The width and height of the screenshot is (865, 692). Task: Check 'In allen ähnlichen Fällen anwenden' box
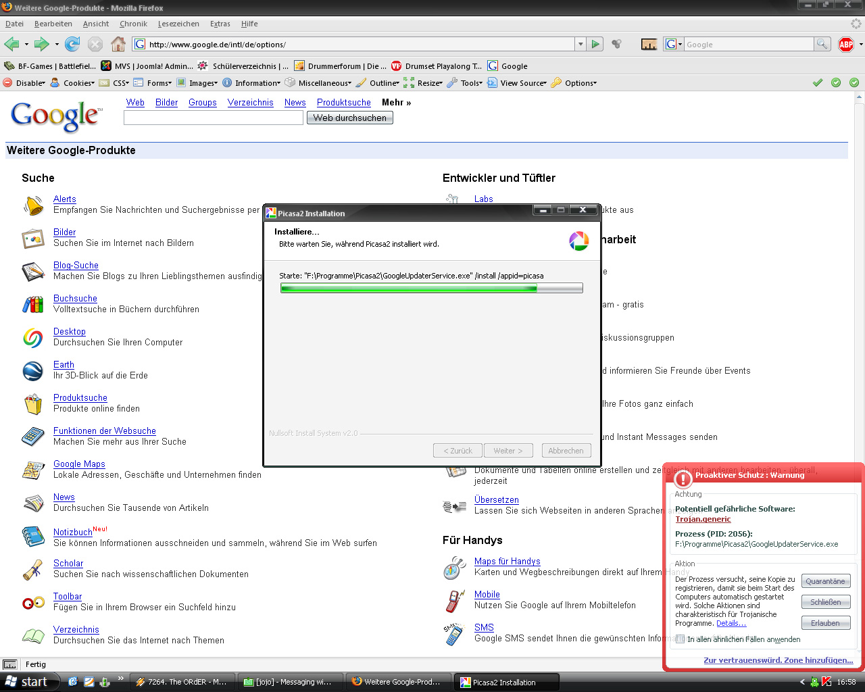tap(681, 639)
